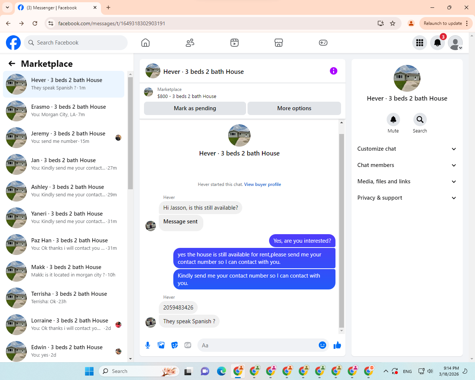Open the Gaming controller icon
475x380 pixels.
323,43
